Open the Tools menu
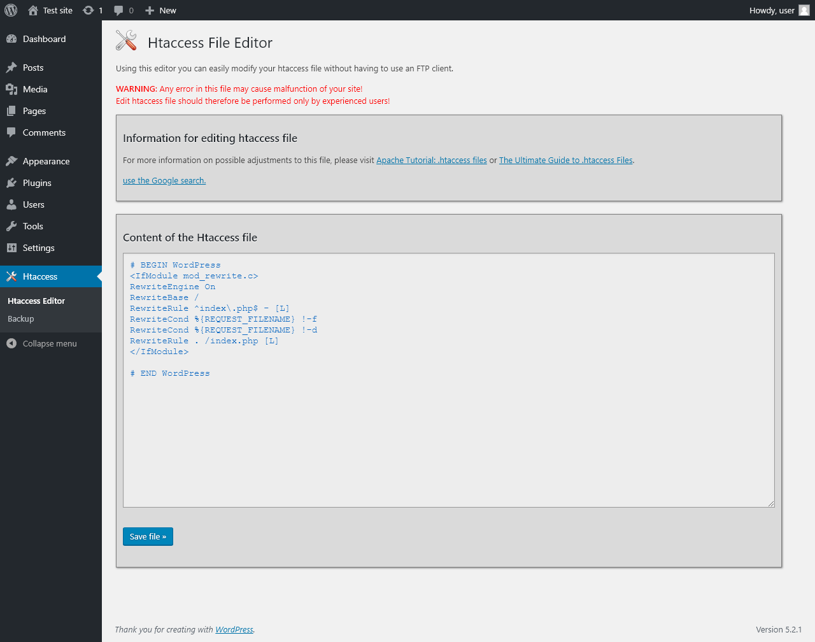 [51, 226]
